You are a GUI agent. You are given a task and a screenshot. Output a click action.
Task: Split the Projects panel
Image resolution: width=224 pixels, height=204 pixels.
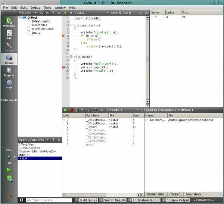pyautogui.click(x=53, y=13)
